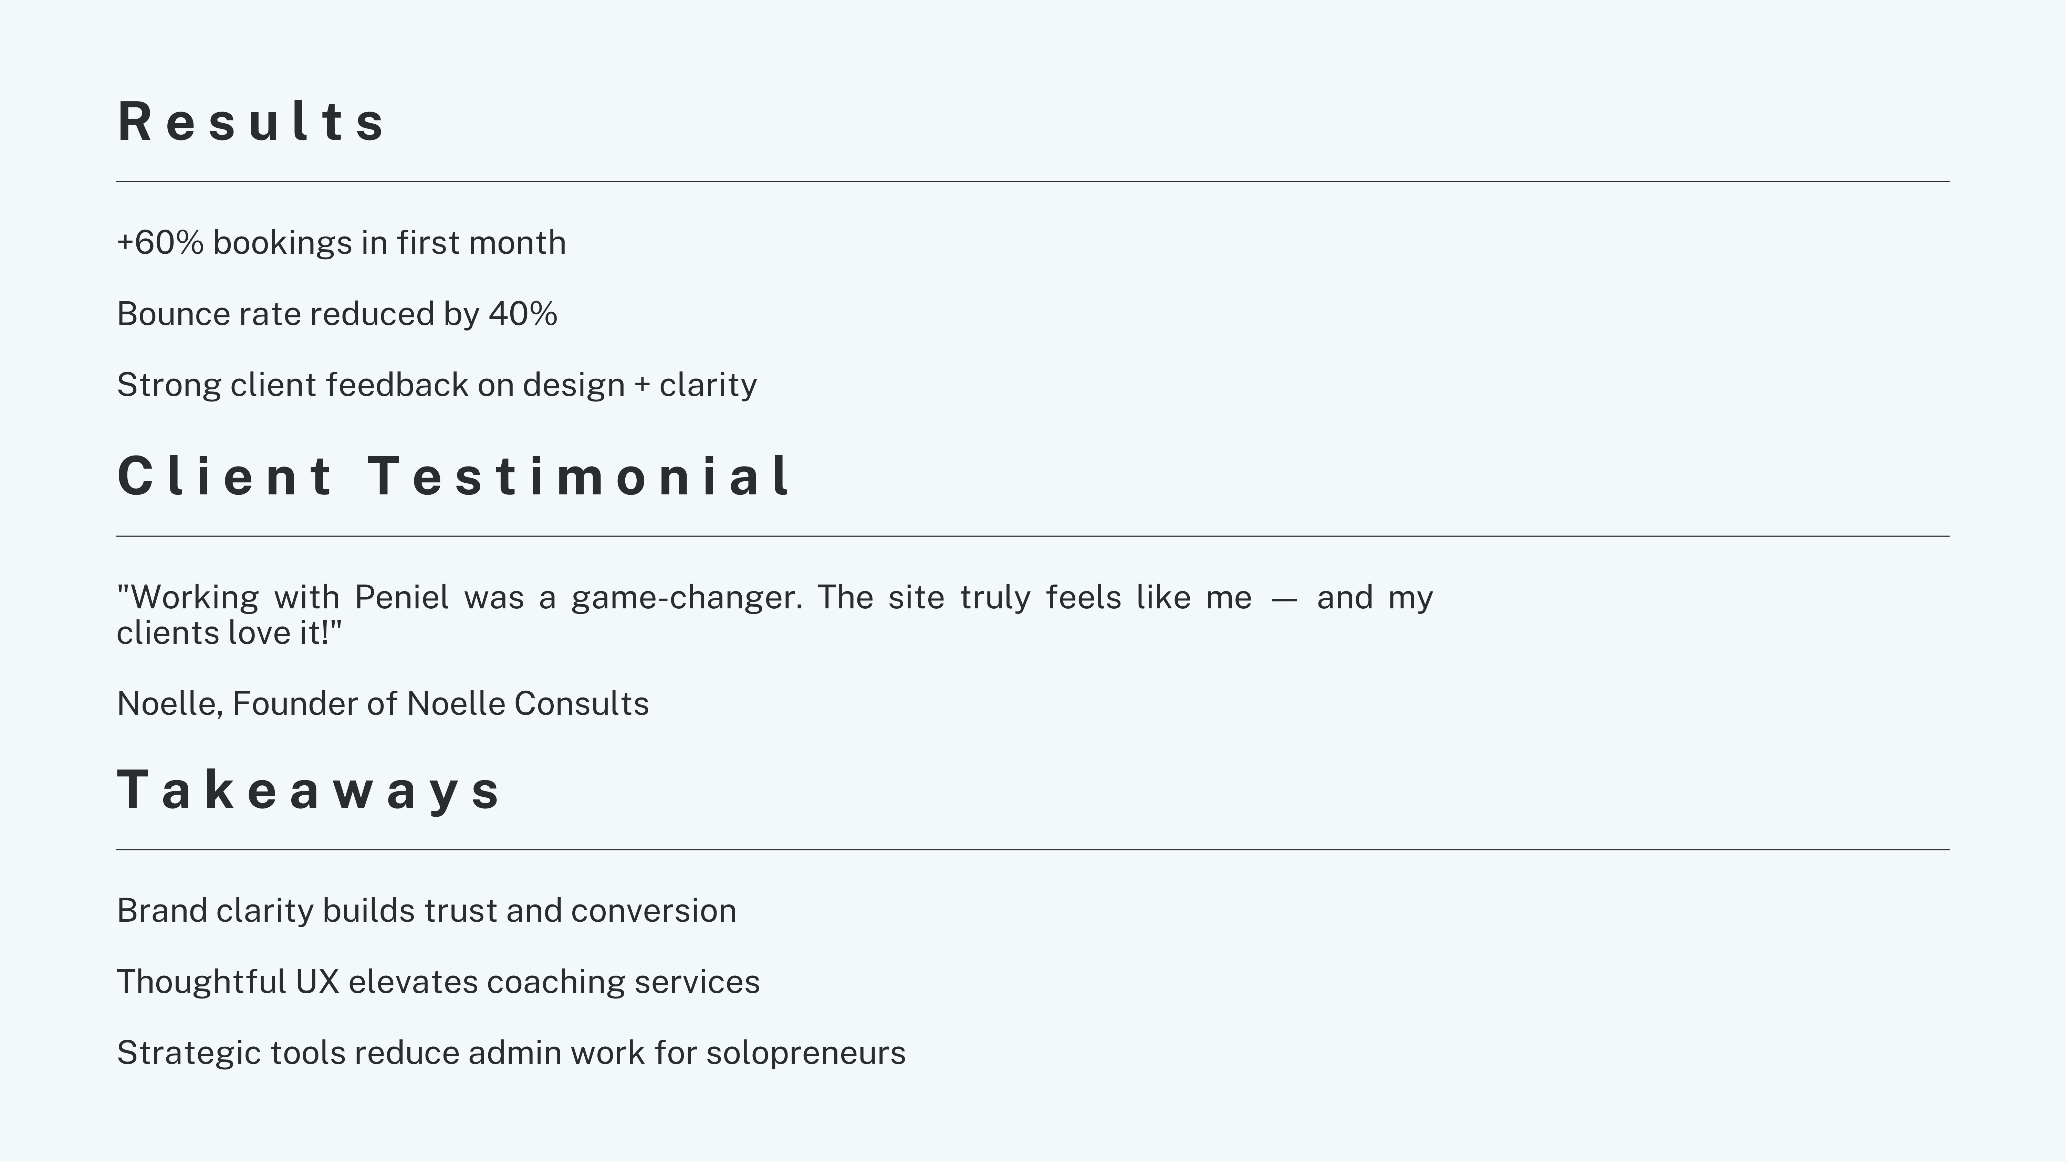Click the word "UX" in the takeaways
This screenshot has width=2066, height=1162.
317,982
